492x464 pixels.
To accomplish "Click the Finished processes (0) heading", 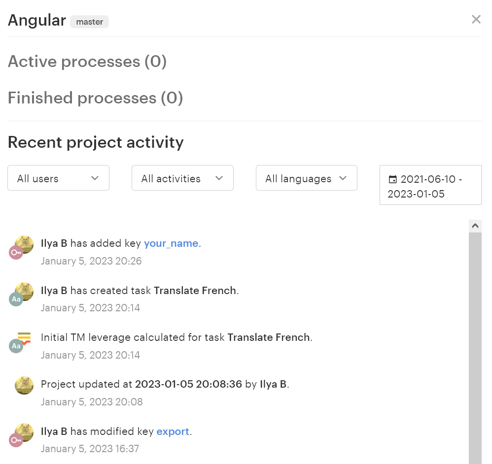I will click(x=95, y=98).
